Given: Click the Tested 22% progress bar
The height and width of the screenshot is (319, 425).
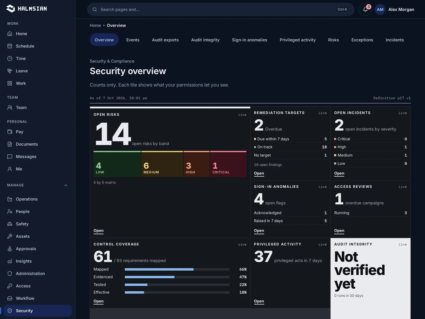Looking at the screenshot, I should pyautogui.click(x=177, y=285).
